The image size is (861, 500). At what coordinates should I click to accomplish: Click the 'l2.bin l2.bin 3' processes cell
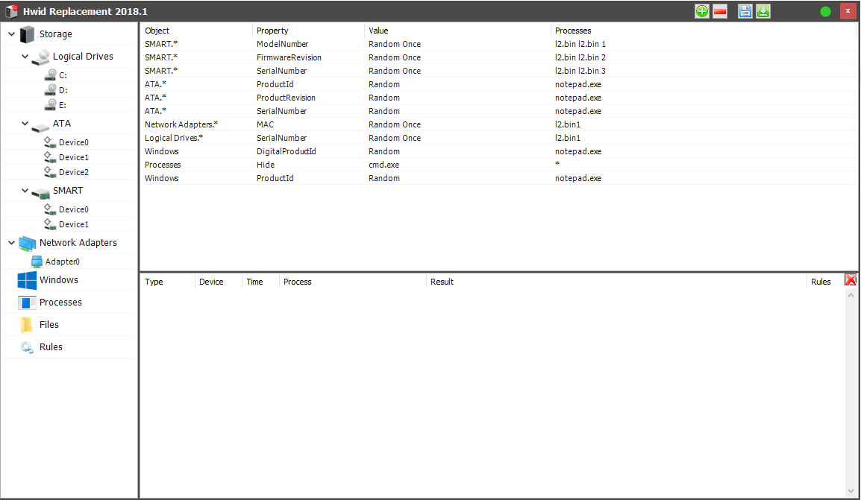tap(580, 71)
